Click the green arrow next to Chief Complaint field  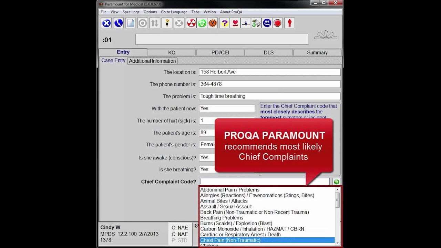337,182
